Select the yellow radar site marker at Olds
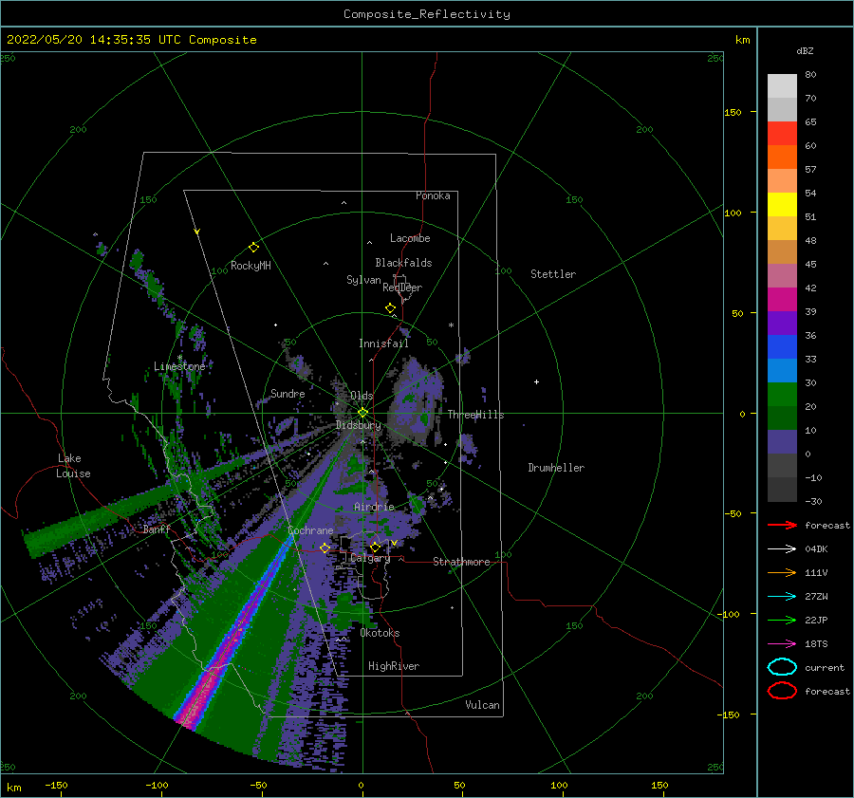The image size is (854, 798). click(362, 413)
